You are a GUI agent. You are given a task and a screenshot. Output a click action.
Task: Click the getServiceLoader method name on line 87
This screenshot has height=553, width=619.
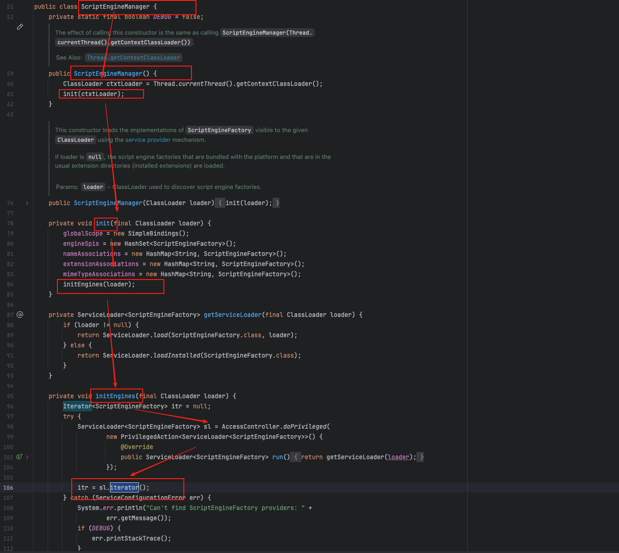(232, 315)
